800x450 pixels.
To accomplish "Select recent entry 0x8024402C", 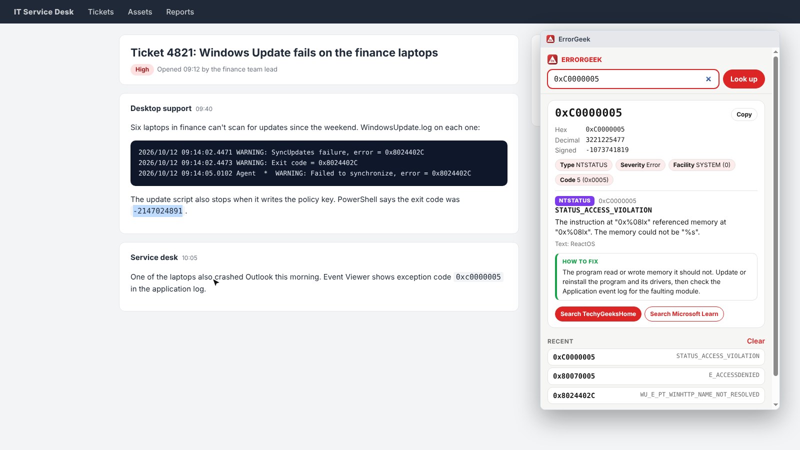I will point(656,395).
